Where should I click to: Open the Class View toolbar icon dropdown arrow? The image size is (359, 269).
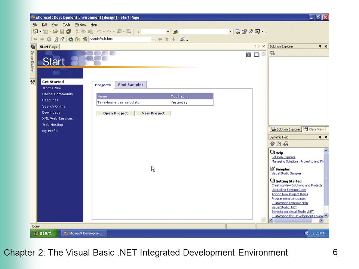click(263, 32)
